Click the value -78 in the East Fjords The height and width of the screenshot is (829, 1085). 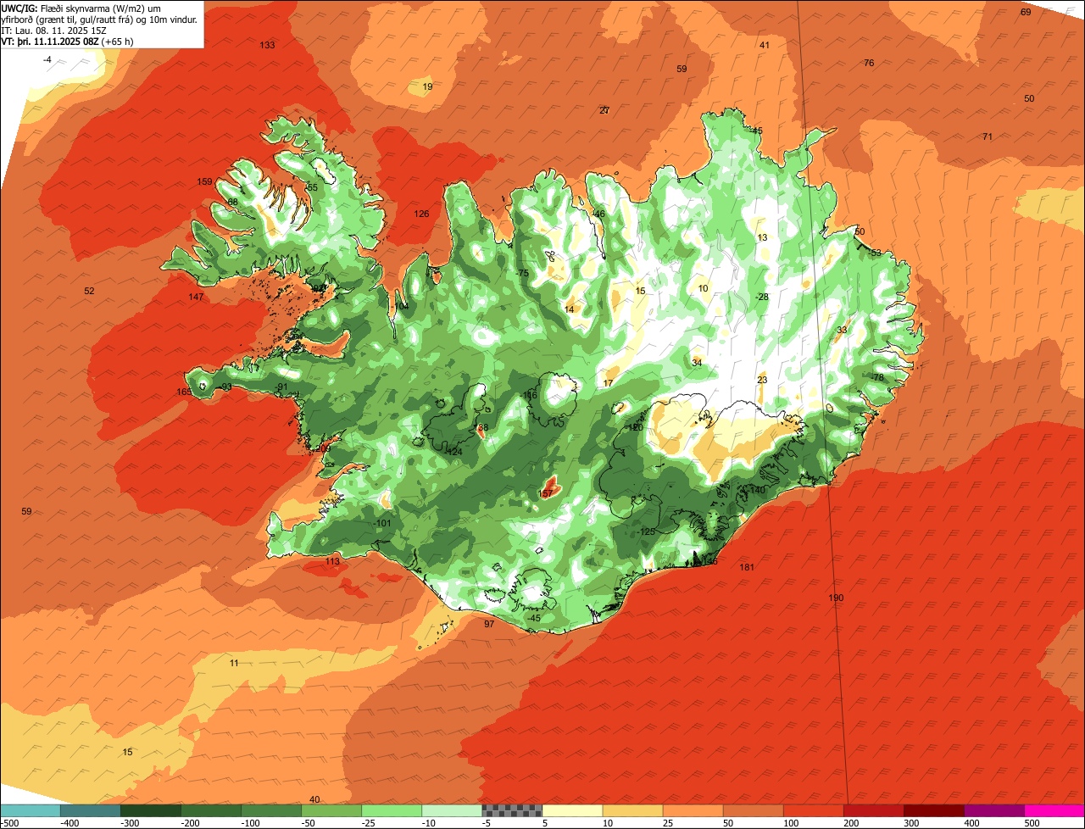pos(876,377)
